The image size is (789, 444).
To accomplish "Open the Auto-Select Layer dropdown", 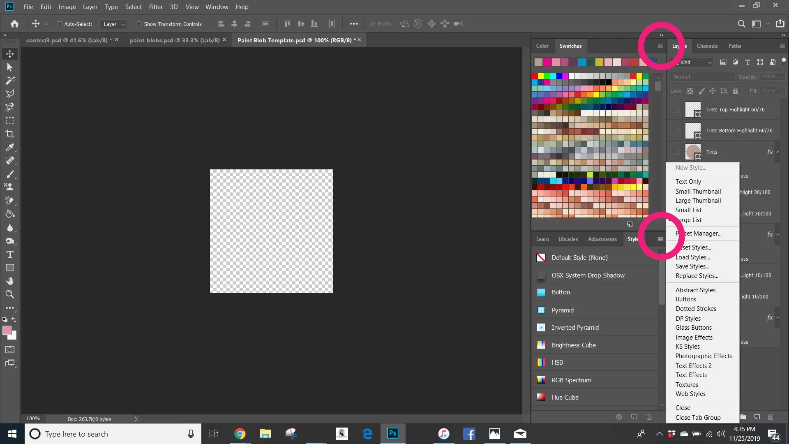I will [113, 24].
